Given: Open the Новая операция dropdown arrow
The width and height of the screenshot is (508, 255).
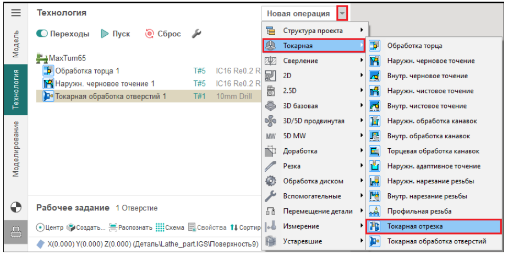Looking at the screenshot, I should [x=342, y=13].
